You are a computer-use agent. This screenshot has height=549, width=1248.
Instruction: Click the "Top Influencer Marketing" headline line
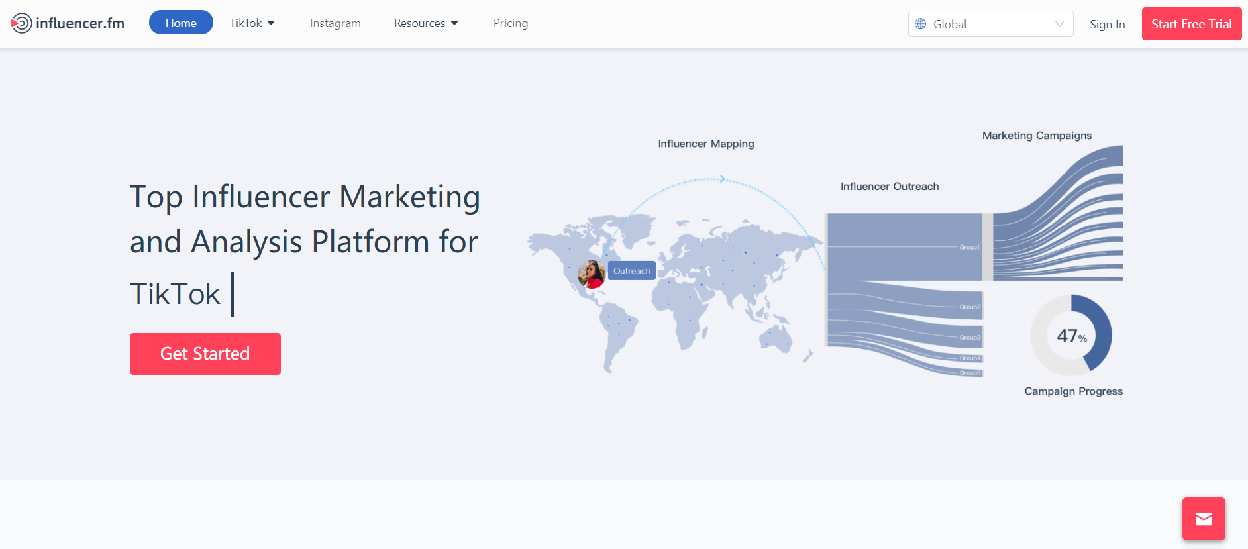click(305, 197)
